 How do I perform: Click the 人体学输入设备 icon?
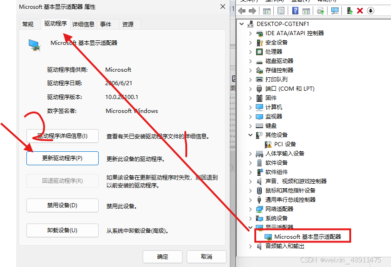(x=259, y=154)
